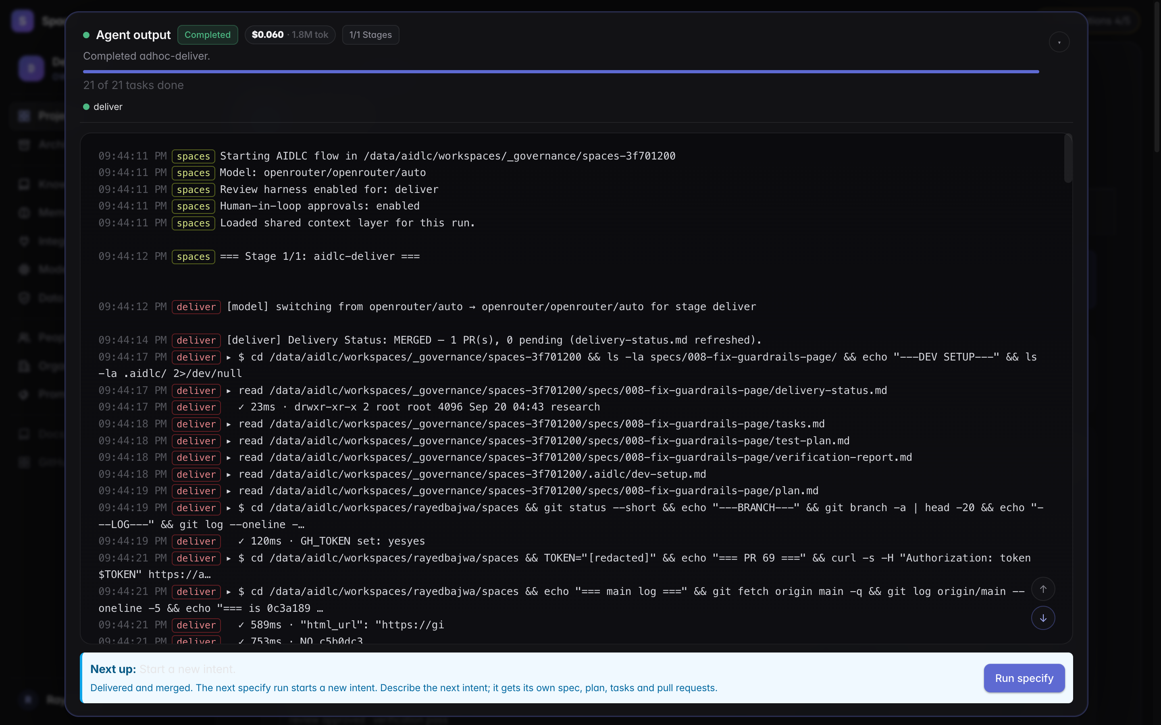Click the scroll-to-bottom arrow button in the log
This screenshot has height=725, width=1161.
(1043, 618)
